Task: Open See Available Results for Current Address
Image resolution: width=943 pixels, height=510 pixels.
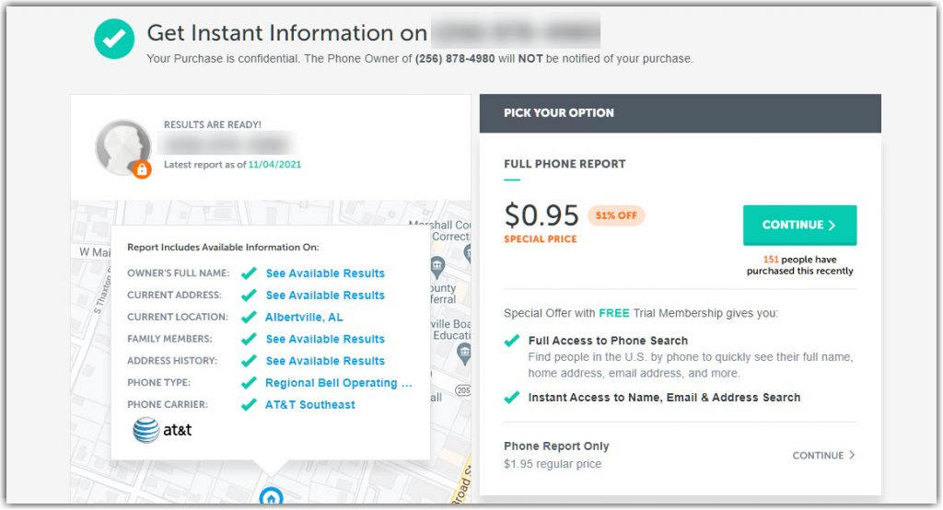Action: click(x=325, y=296)
